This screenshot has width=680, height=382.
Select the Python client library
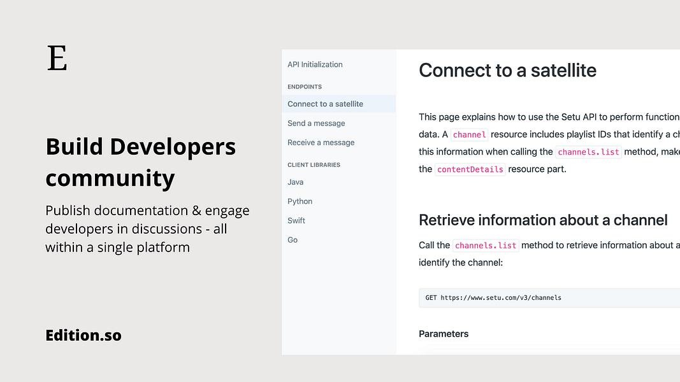(x=300, y=201)
